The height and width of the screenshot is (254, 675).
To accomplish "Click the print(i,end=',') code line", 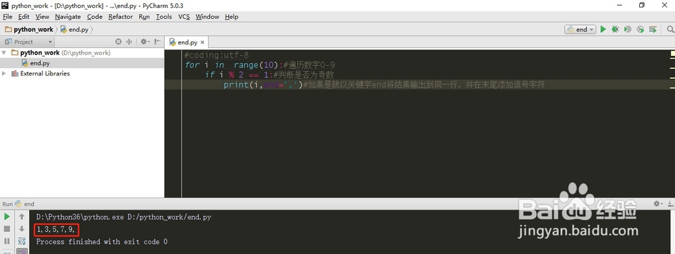I will (263, 85).
